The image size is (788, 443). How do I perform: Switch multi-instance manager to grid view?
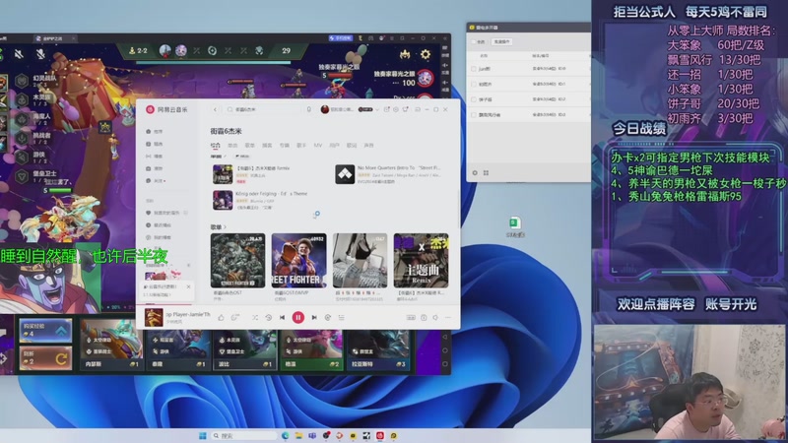[486, 173]
